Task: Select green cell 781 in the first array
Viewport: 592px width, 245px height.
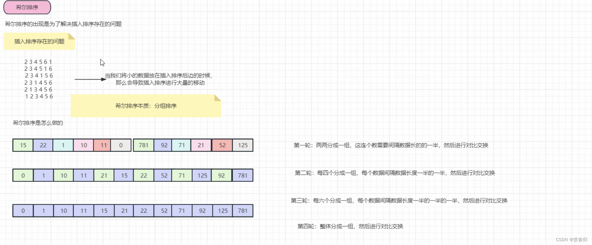Action: coord(144,145)
